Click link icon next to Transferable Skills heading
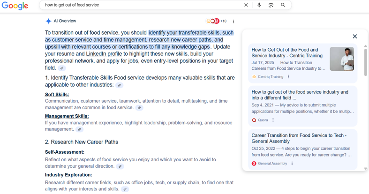This screenshot has height=194, width=369. 120,85
